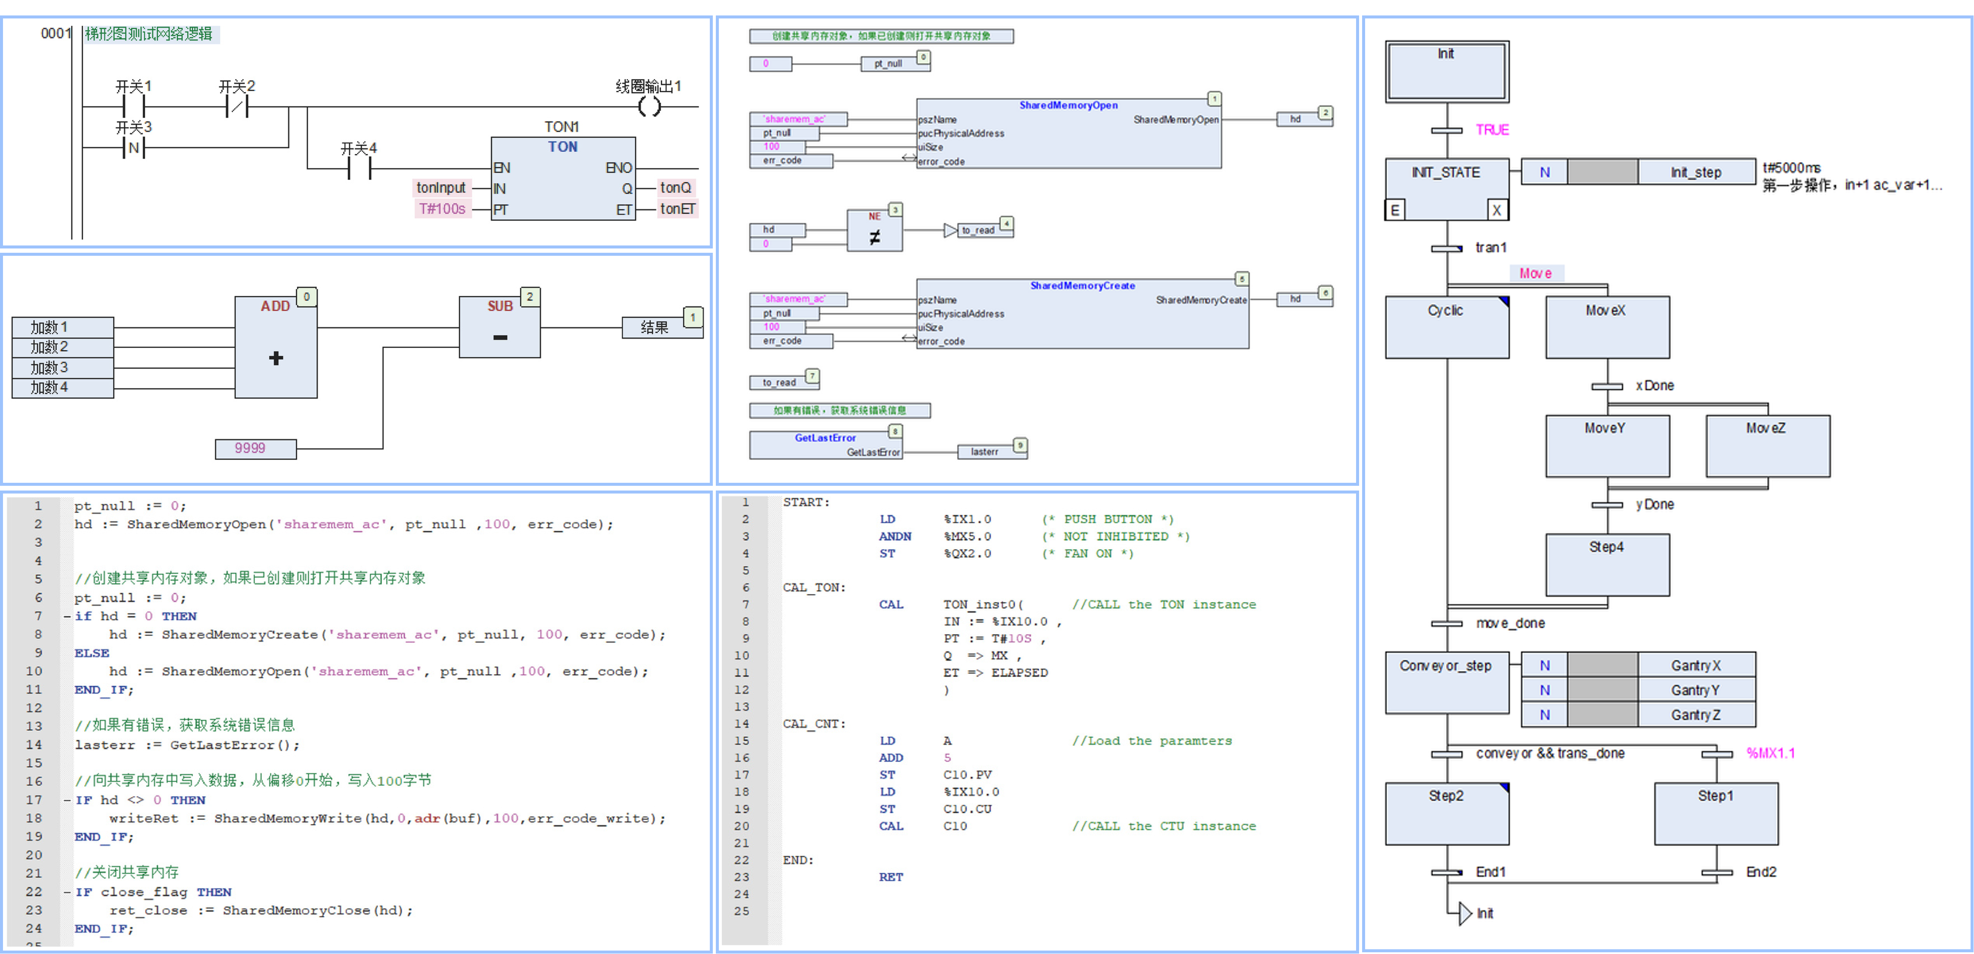Click the minus symbol in the SUB block
The height and width of the screenshot is (954, 1974).
[x=500, y=338]
